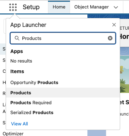The image size is (129, 136).
Task: Focus the App Launcher search field
Action: click(x=63, y=38)
